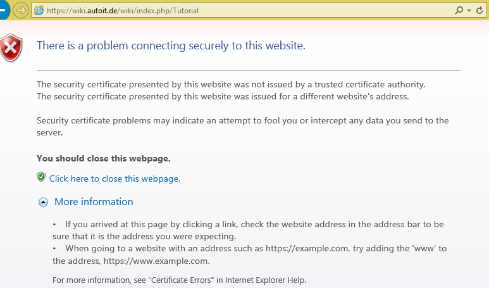
Task: Click the Internet Explorer page icon in address bar
Action: (39, 11)
